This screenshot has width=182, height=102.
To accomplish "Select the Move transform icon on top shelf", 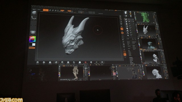I will pos(50,10).
